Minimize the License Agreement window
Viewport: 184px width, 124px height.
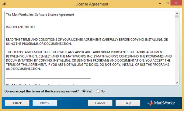[160, 3]
